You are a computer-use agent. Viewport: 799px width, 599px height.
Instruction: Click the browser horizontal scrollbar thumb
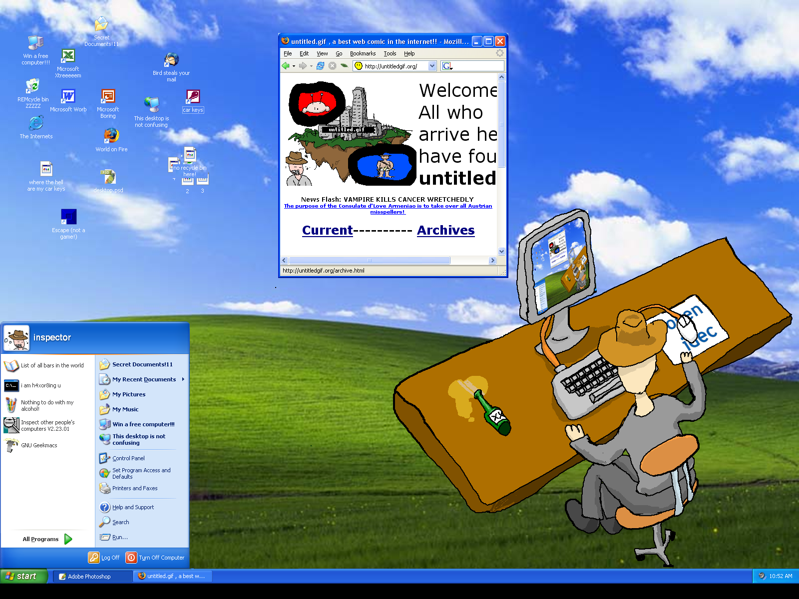pos(370,260)
